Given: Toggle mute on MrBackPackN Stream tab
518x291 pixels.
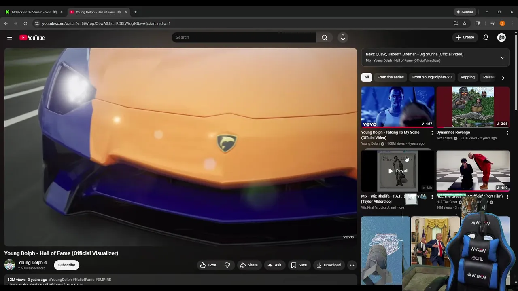Looking at the screenshot, I should (x=55, y=12).
